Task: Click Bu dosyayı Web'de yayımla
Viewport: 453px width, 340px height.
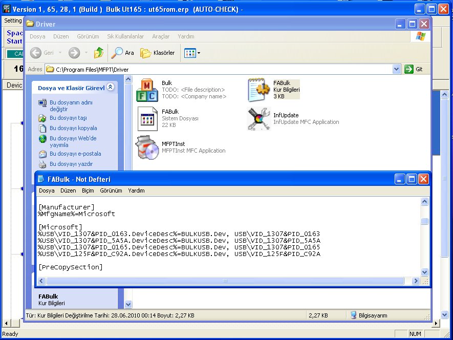Action: pyautogui.click(x=73, y=141)
